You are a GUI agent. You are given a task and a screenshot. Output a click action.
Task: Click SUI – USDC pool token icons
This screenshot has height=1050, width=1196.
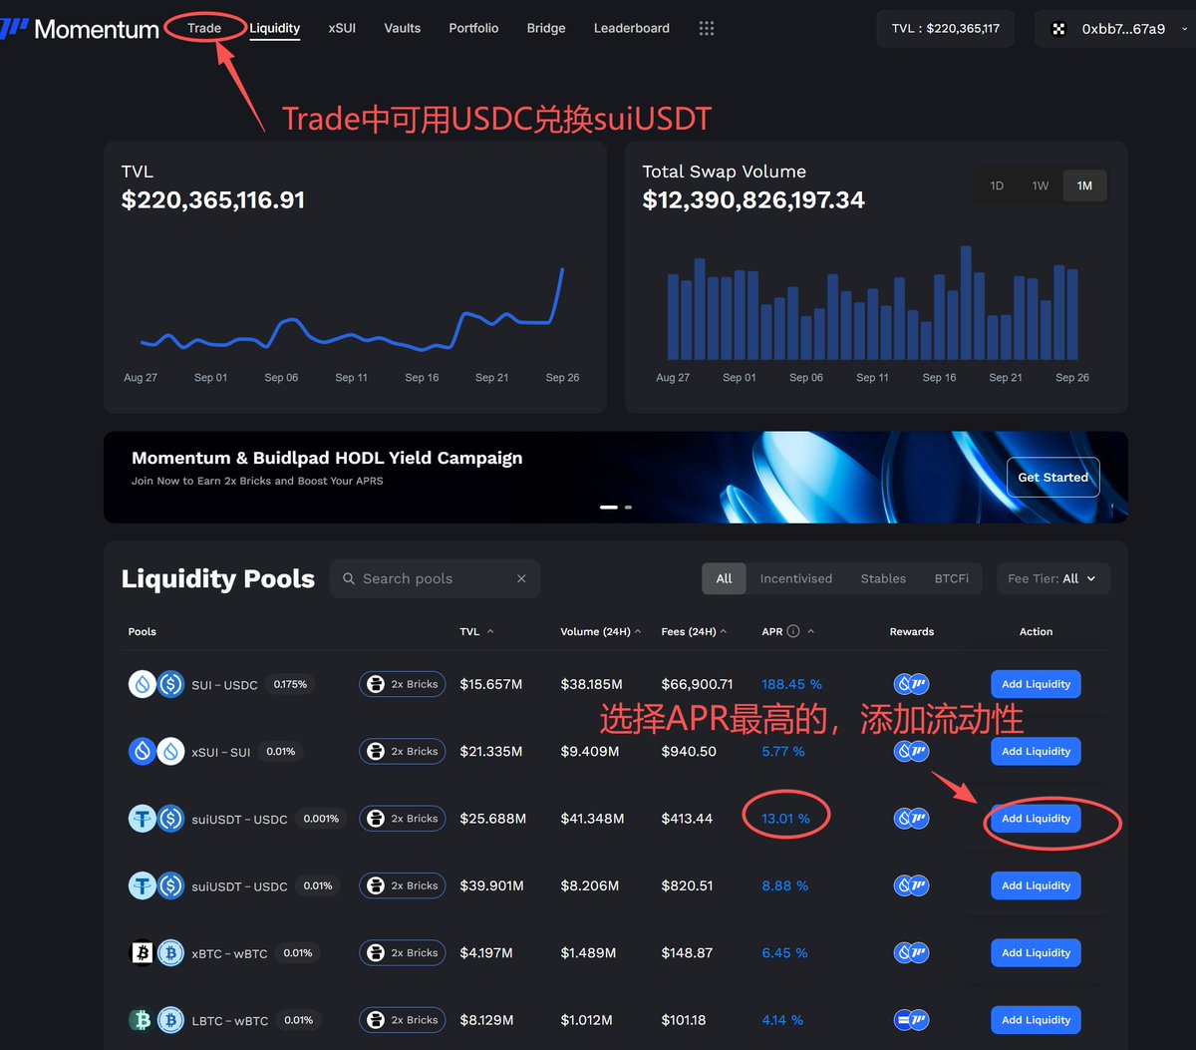coord(156,684)
